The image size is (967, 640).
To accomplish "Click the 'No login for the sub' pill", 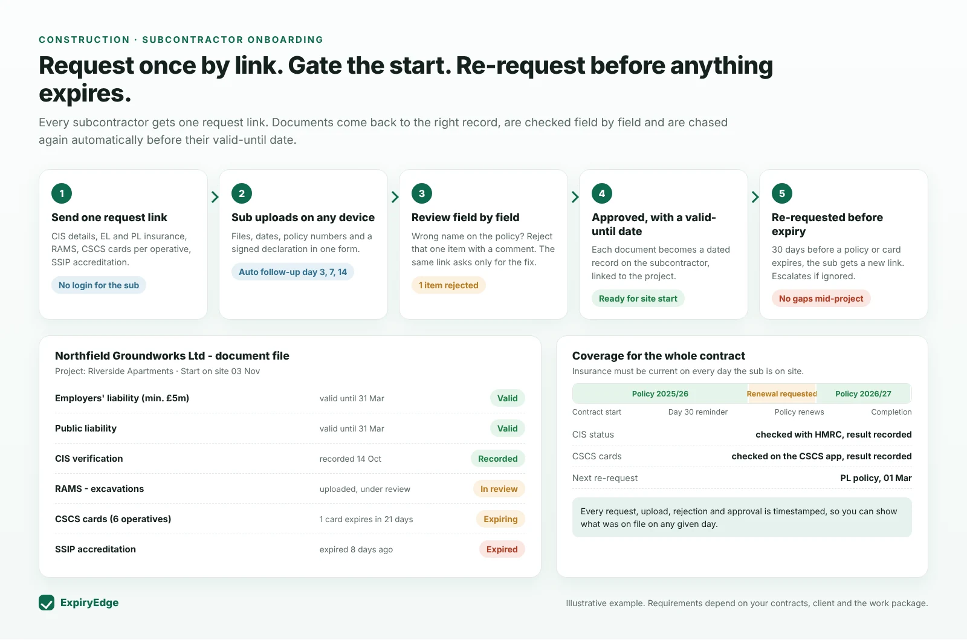I will [x=99, y=285].
